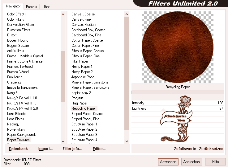228x167 pixels.
Task: Select Noise Filters category
Action: pyautogui.click(x=16, y=129)
